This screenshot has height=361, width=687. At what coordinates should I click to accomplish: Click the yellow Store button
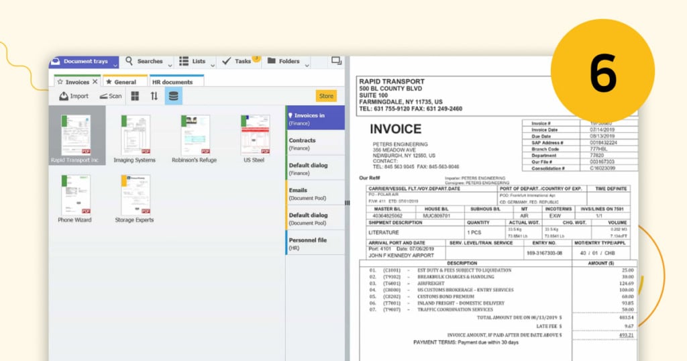(x=326, y=96)
